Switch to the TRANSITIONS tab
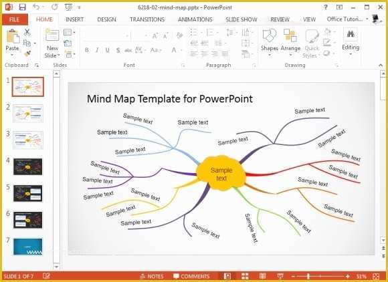Viewport: 388px width, 282px height. [x=147, y=19]
